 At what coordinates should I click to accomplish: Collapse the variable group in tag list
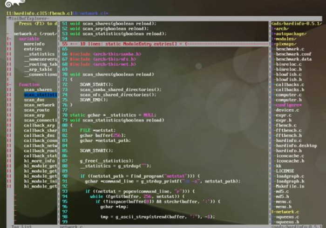coord(29,39)
